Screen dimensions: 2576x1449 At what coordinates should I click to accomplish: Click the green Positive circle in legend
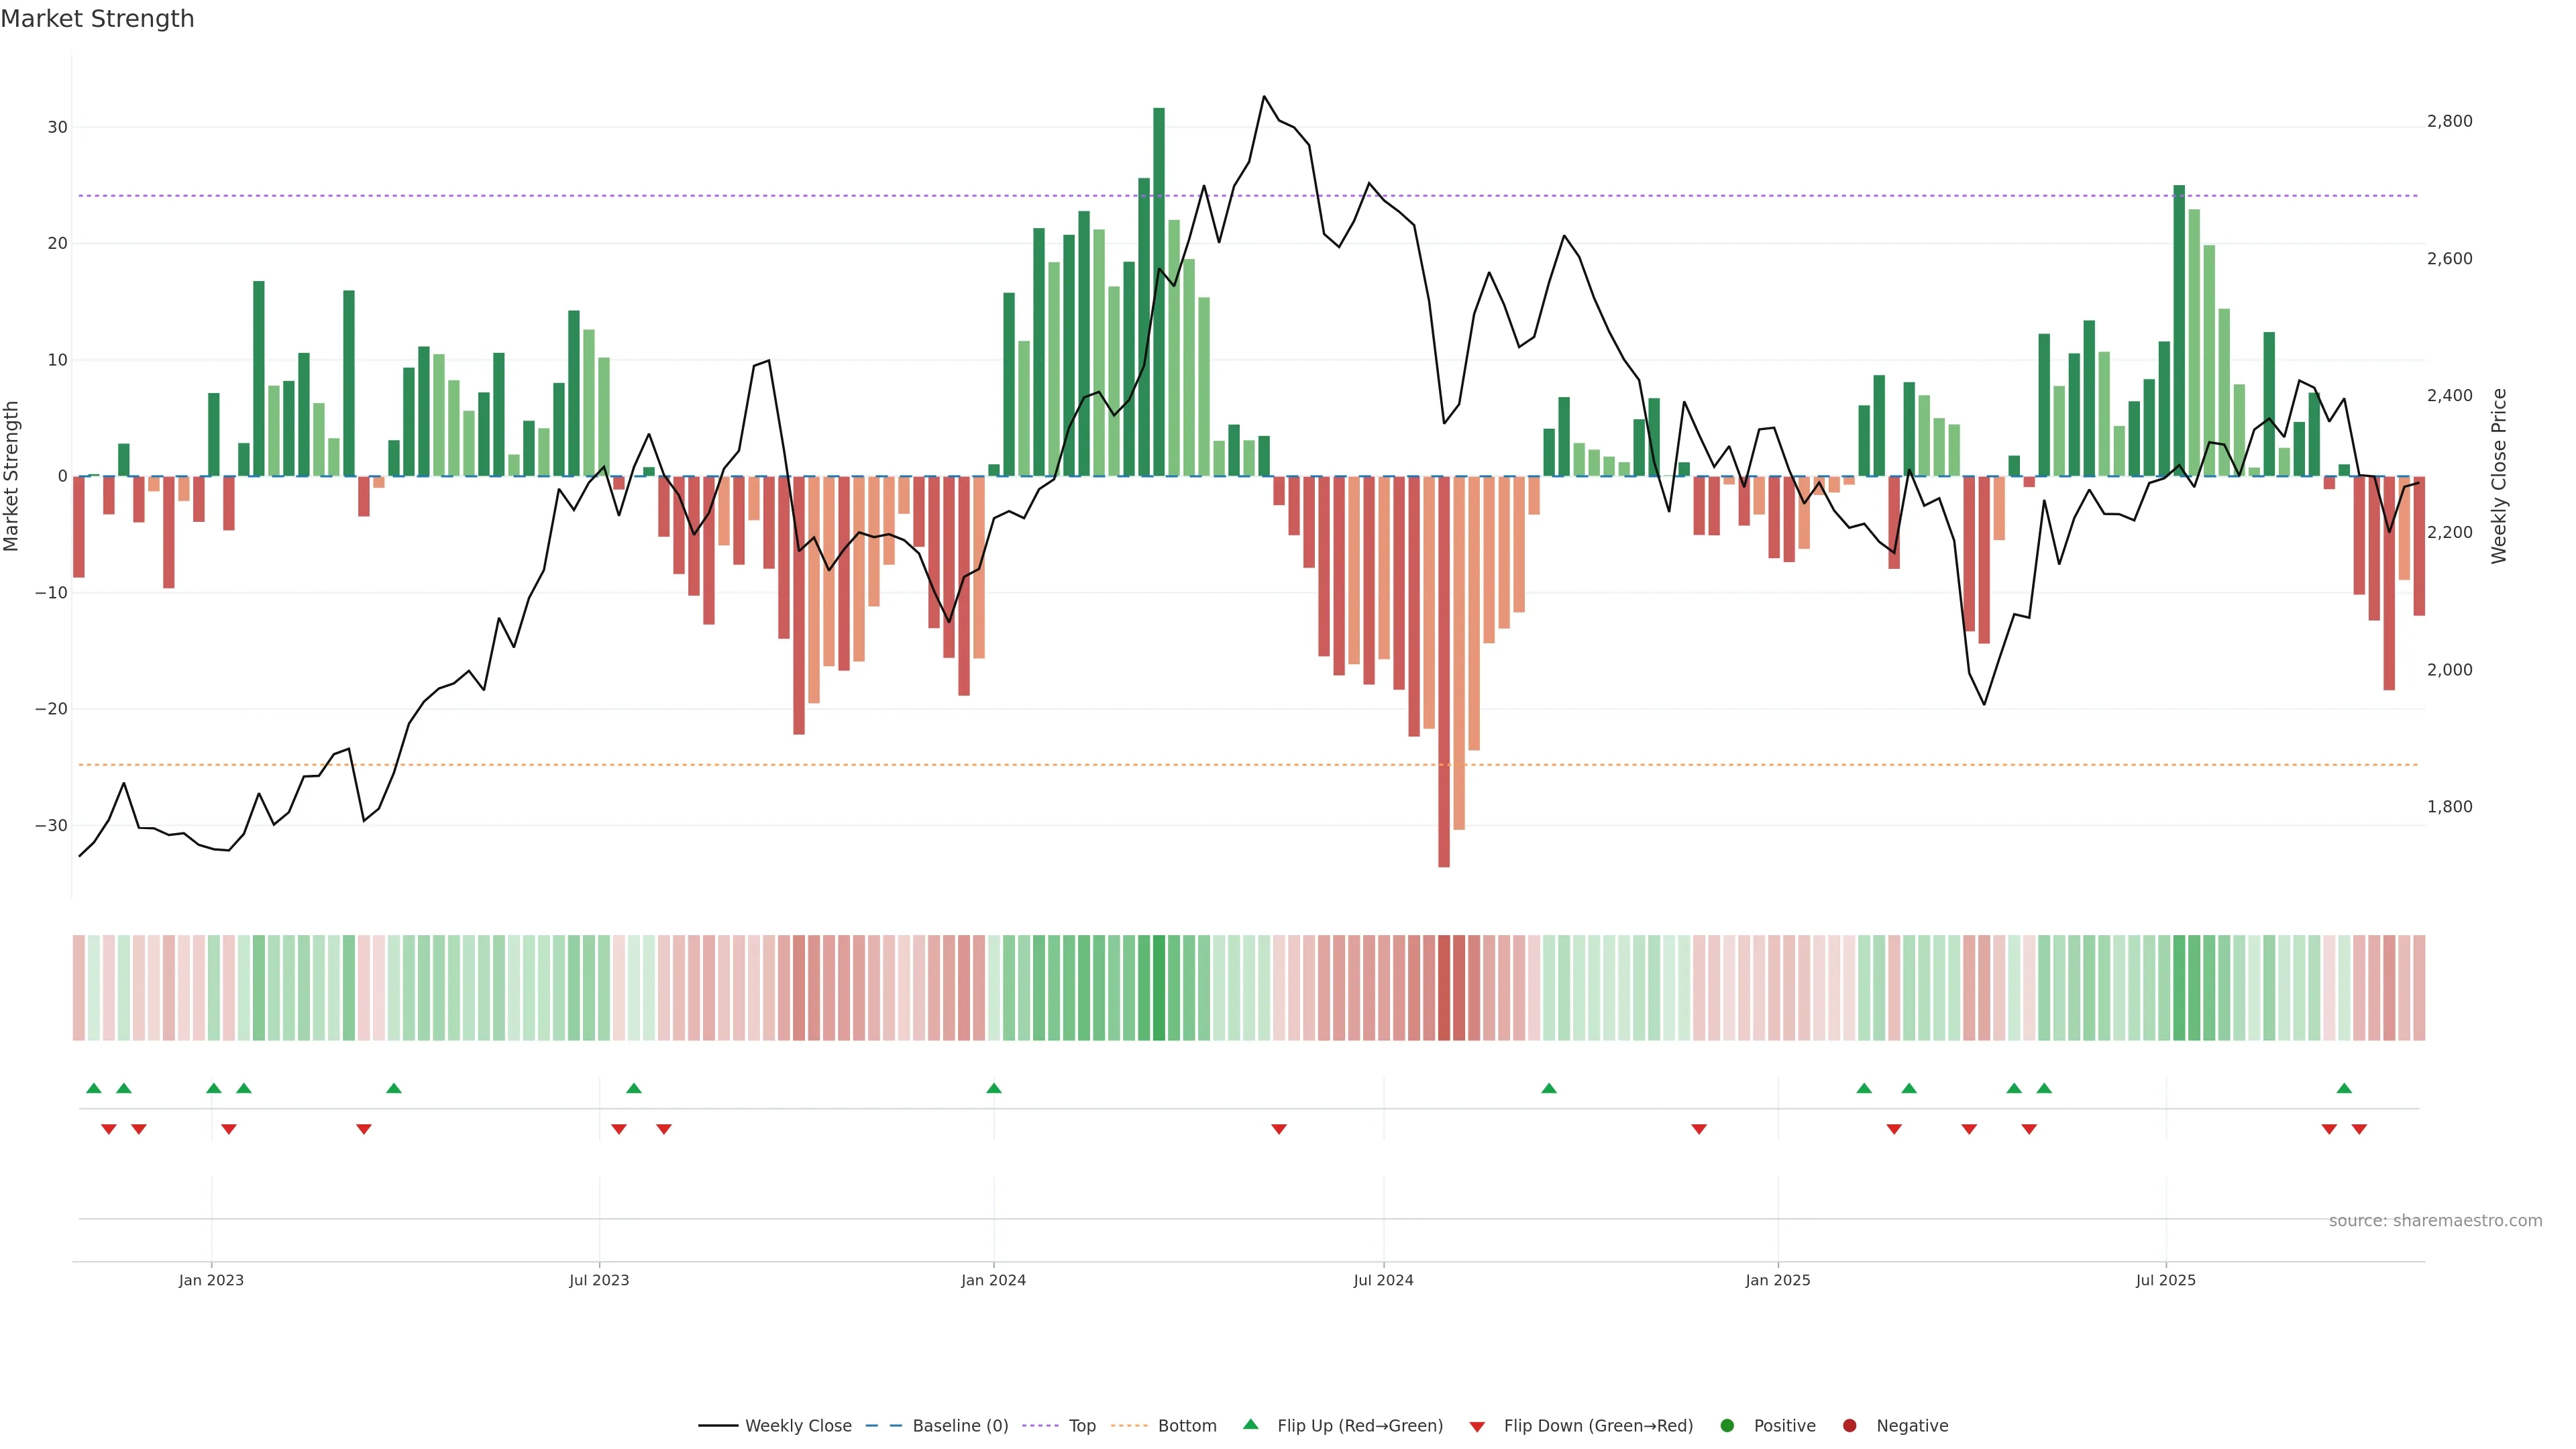pyautogui.click(x=1727, y=1425)
